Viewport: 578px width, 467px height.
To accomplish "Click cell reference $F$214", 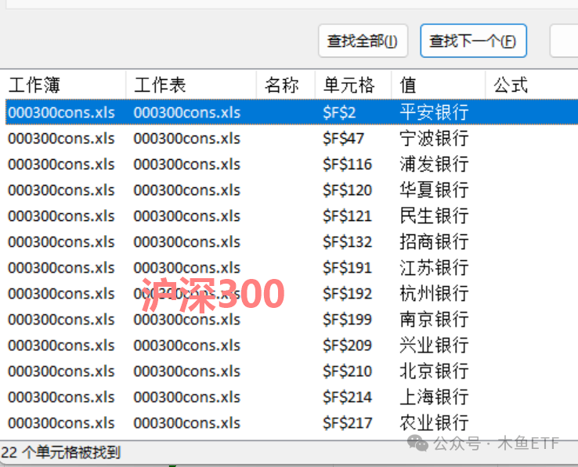I will click(x=347, y=397).
